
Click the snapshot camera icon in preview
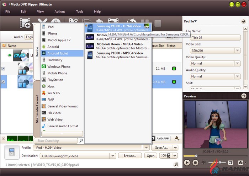tap(241, 162)
